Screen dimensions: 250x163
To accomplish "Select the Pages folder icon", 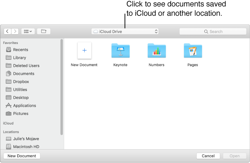I will click(x=193, y=50).
